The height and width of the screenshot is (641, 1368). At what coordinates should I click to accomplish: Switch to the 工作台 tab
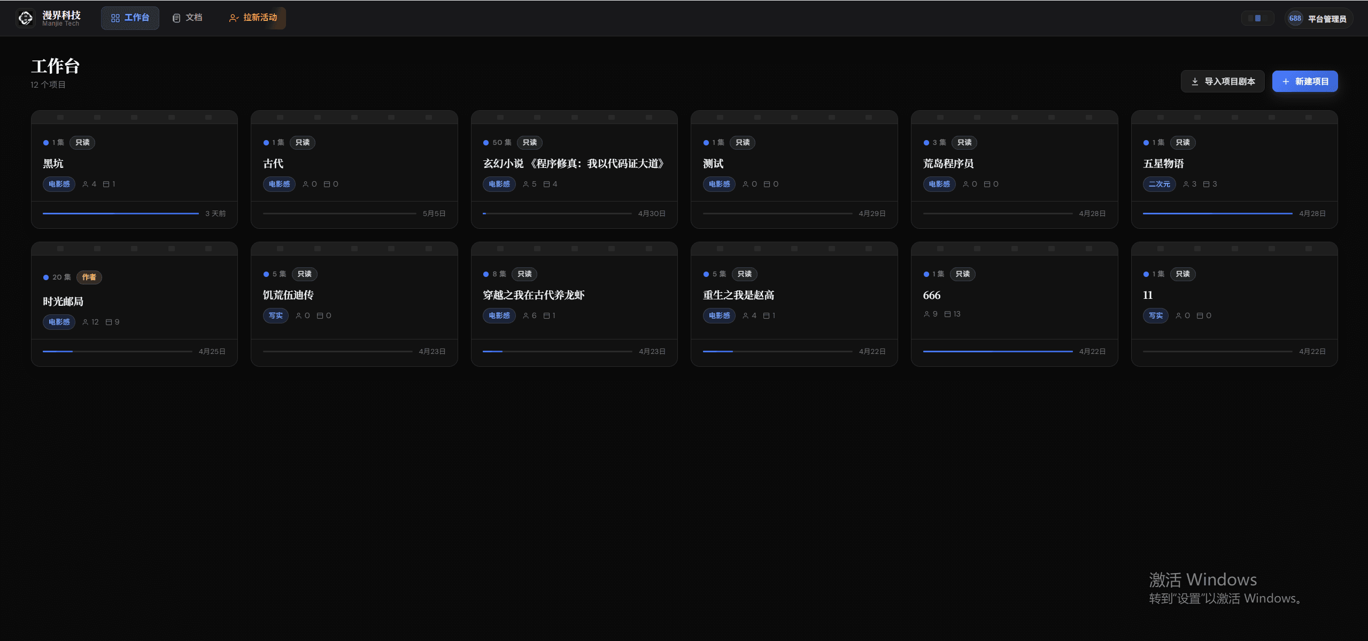(130, 18)
